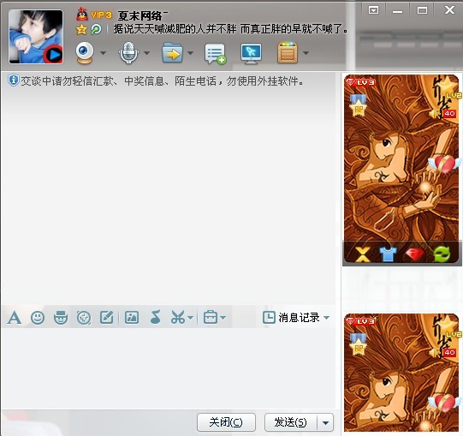
Task: Open send file options dropdown arrow
Action: 191,53
